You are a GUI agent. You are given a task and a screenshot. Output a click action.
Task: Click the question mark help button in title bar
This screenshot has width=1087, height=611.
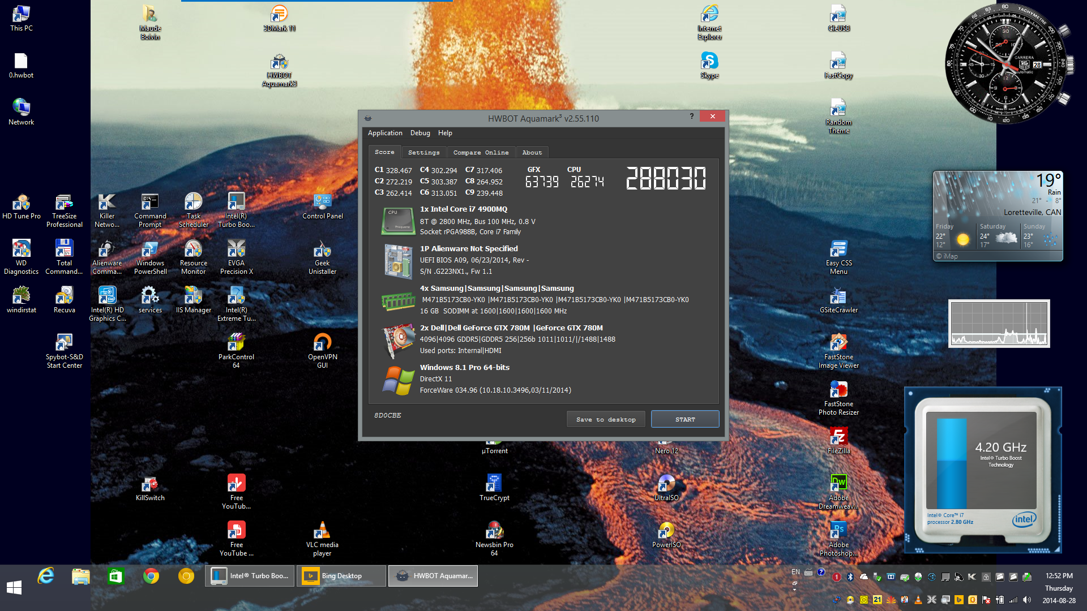[691, 116]
